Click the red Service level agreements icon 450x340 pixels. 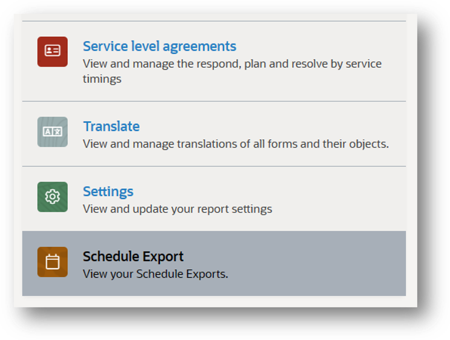(x=53, y=51)
